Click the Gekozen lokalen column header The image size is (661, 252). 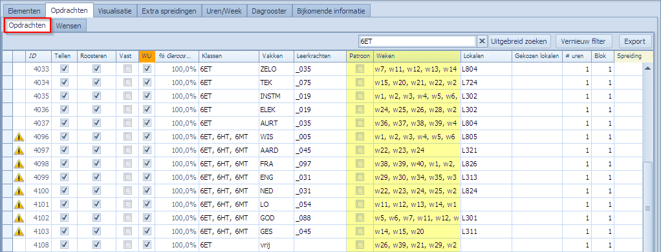click(x=537, y=56)
